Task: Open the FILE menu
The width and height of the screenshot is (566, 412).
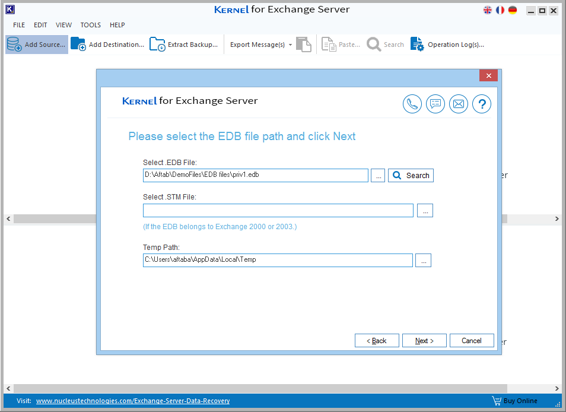Action: (19, 25)
